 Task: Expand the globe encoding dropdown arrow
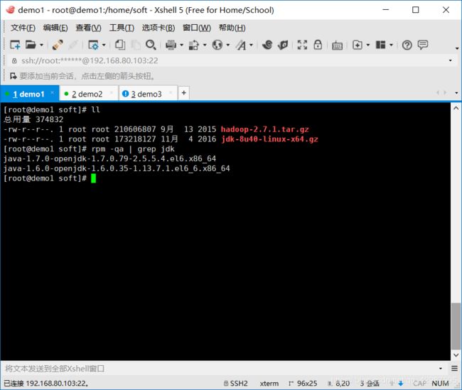tap(228, 45)
